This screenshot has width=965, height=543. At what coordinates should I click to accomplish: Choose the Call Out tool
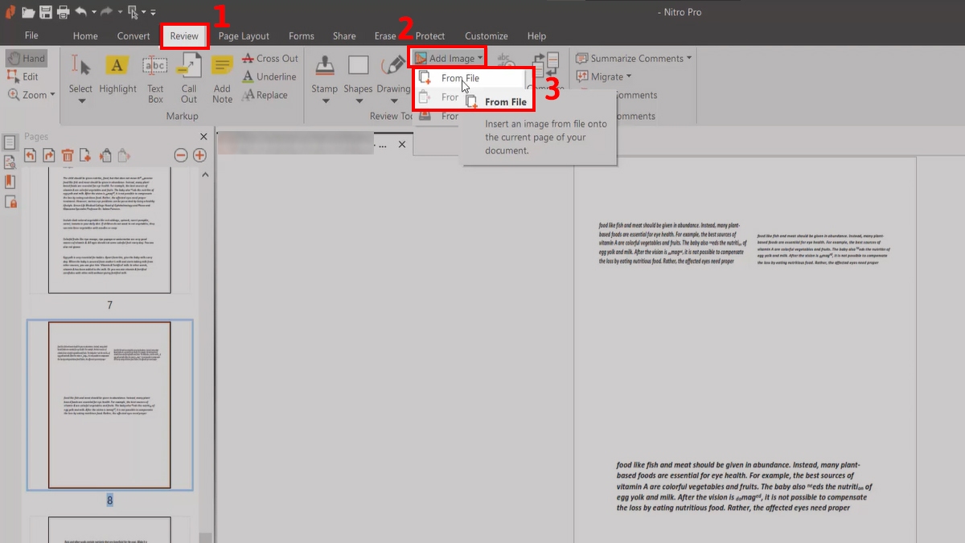point(189,77)
